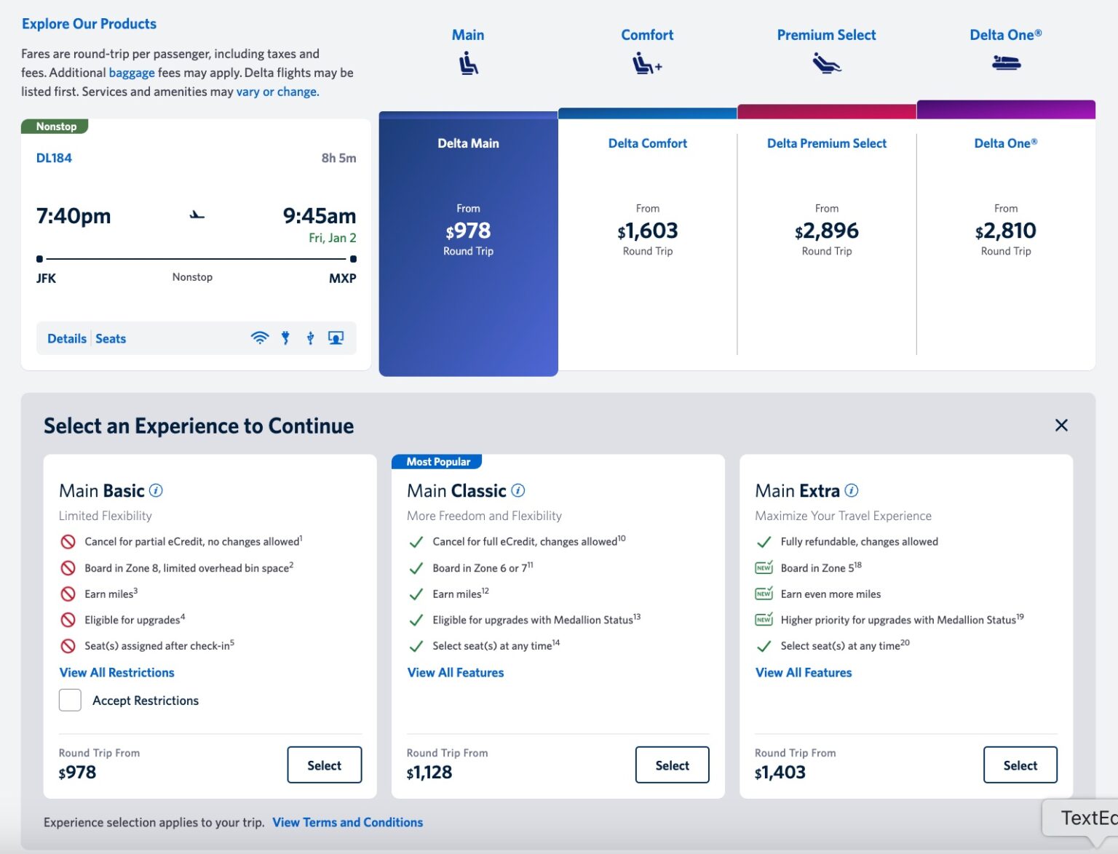1118x854 pixels.
Task: Click the power outlet amenity icon
Action: click(x=286, y=338)
